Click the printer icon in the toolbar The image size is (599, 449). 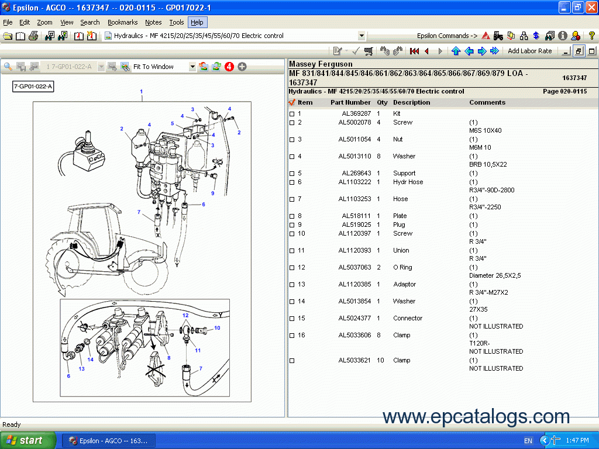[33, 36]
